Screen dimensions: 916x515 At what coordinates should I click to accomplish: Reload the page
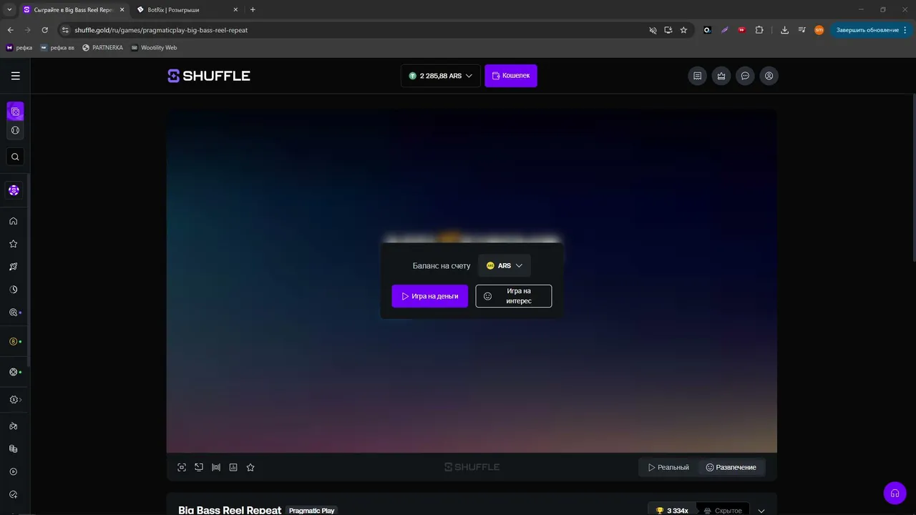(x=45, y=30)
